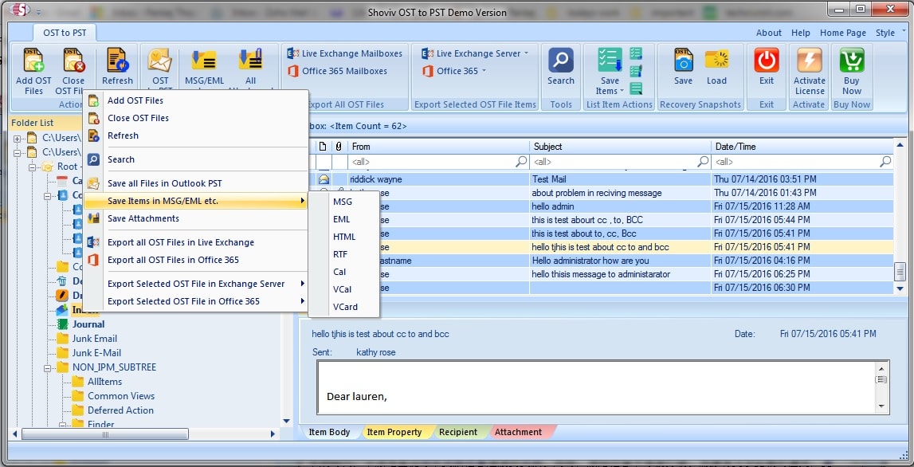Choose VCard from the submenu
This screenshot has height=467, width=914.
(344, 307)
